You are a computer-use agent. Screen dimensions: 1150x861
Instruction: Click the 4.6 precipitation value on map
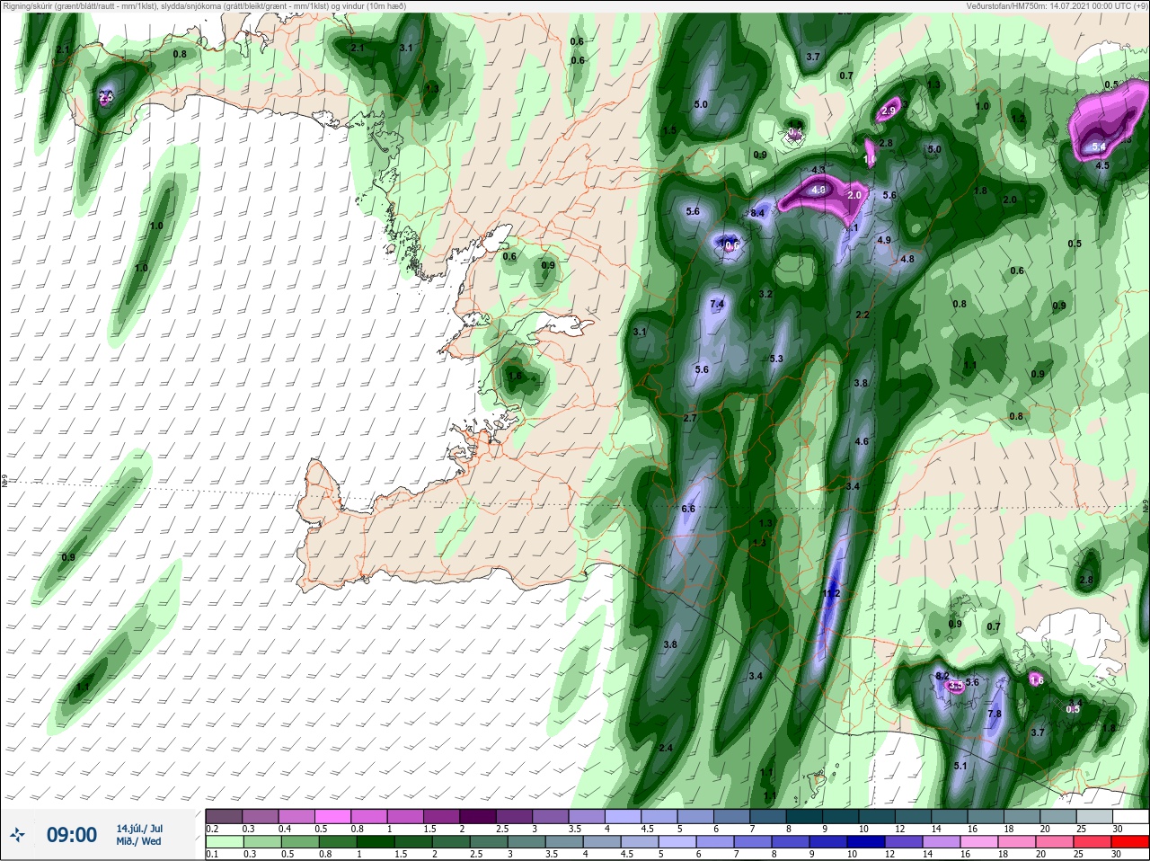[862, 441]
